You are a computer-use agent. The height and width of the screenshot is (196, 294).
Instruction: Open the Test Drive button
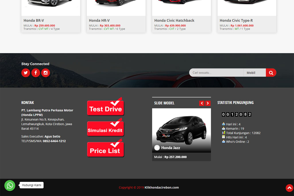point(106,106)
